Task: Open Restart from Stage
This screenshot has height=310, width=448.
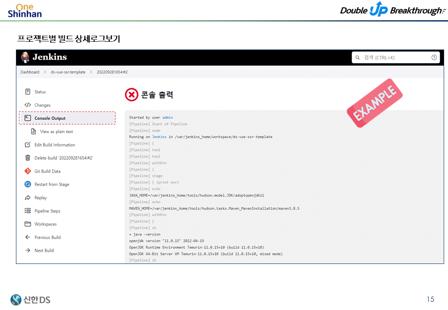Action: 52,184
